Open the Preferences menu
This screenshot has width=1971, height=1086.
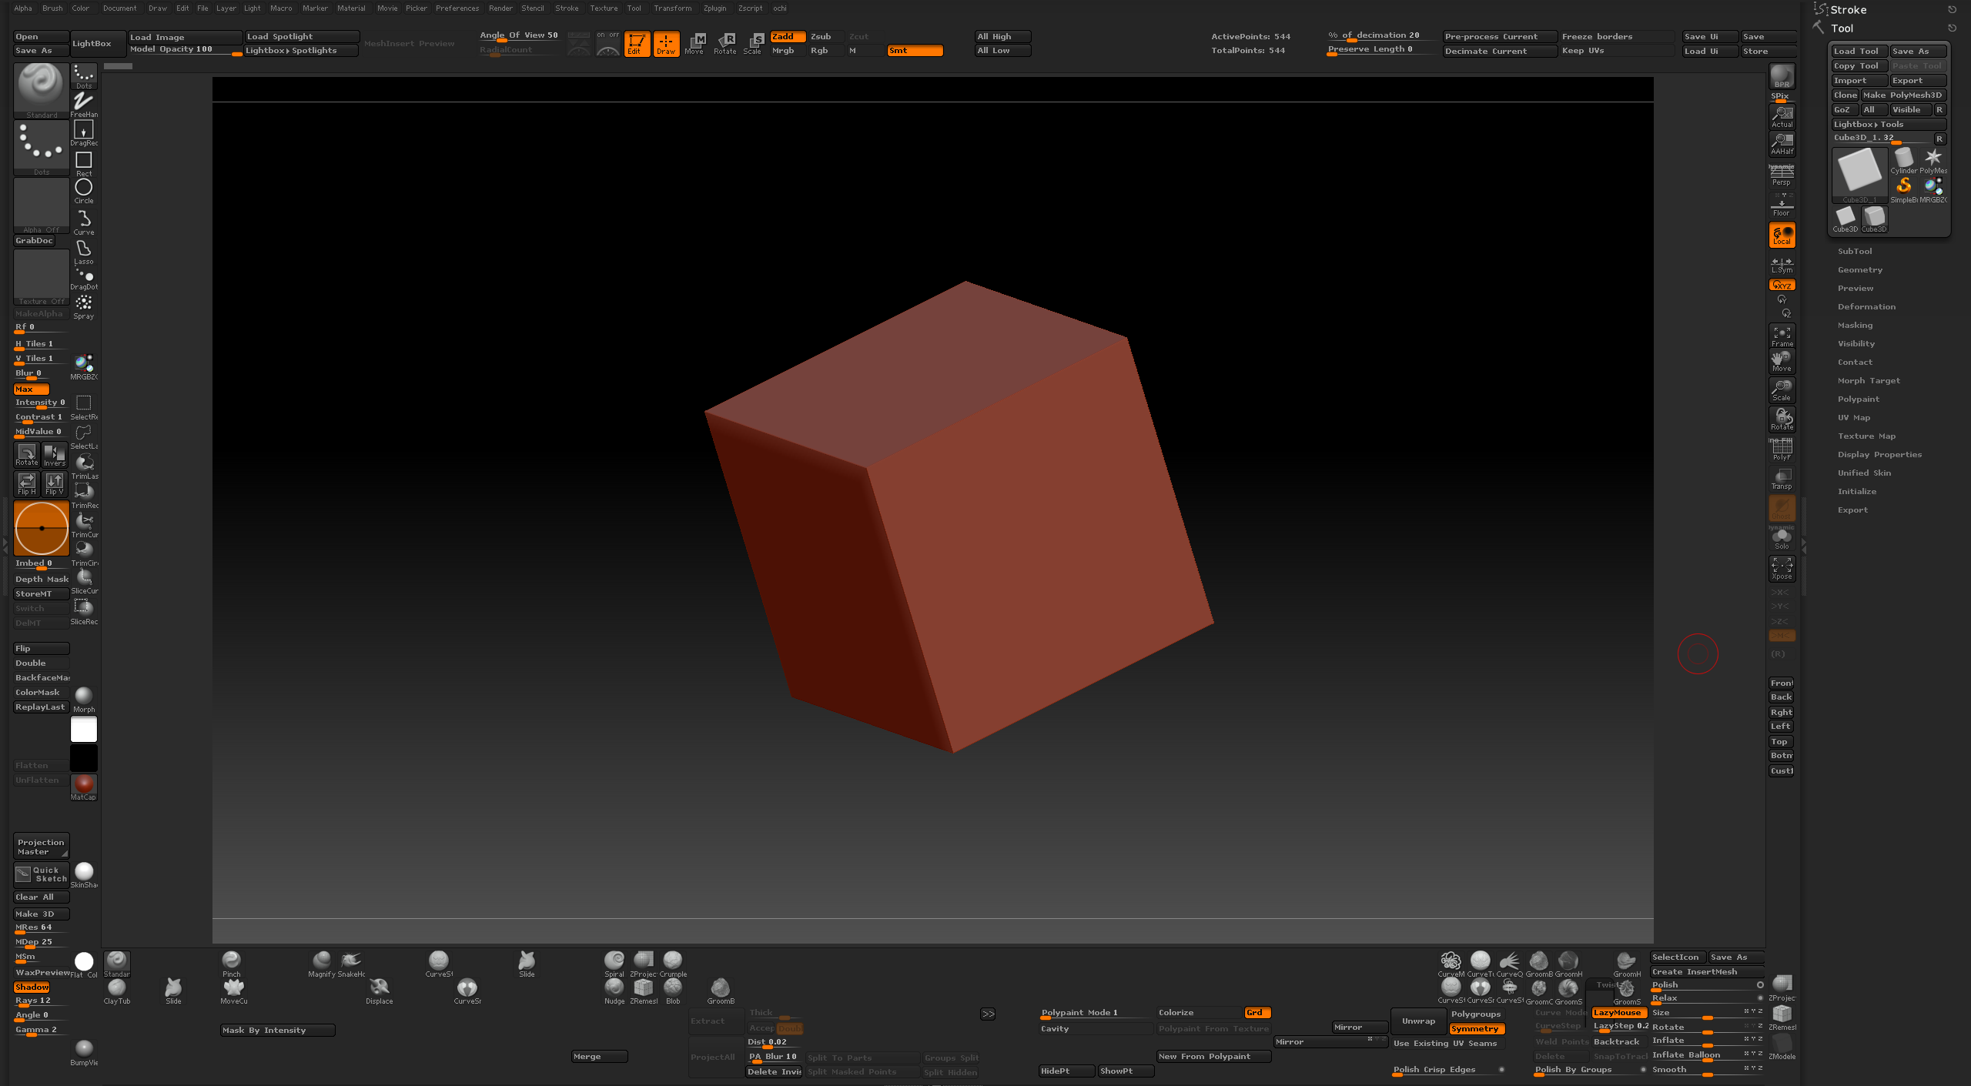click(x=457, y=8)
